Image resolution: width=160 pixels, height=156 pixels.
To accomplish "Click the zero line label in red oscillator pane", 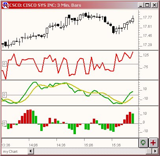I will coord(4,64).
